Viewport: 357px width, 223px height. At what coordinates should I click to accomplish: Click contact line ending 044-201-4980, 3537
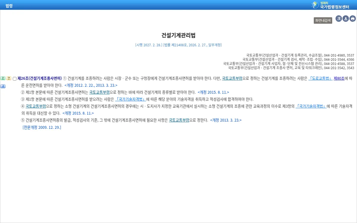300,55
